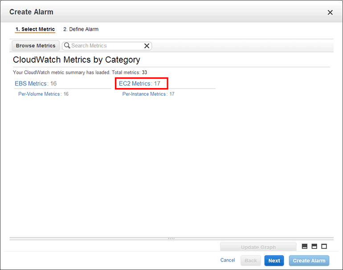This screenshot has height=270, width=343.
Task: Click the Back button
Action: (x=251, y=261)
